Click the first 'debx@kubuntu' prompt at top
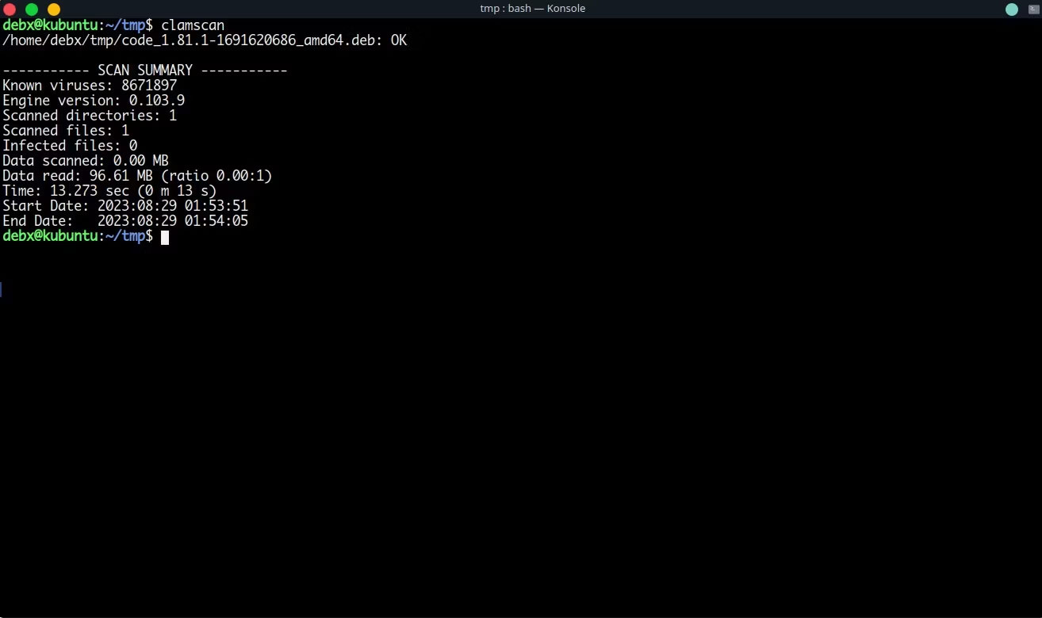The height and width of the screenshot is (618, 1042). click(50, 25)
